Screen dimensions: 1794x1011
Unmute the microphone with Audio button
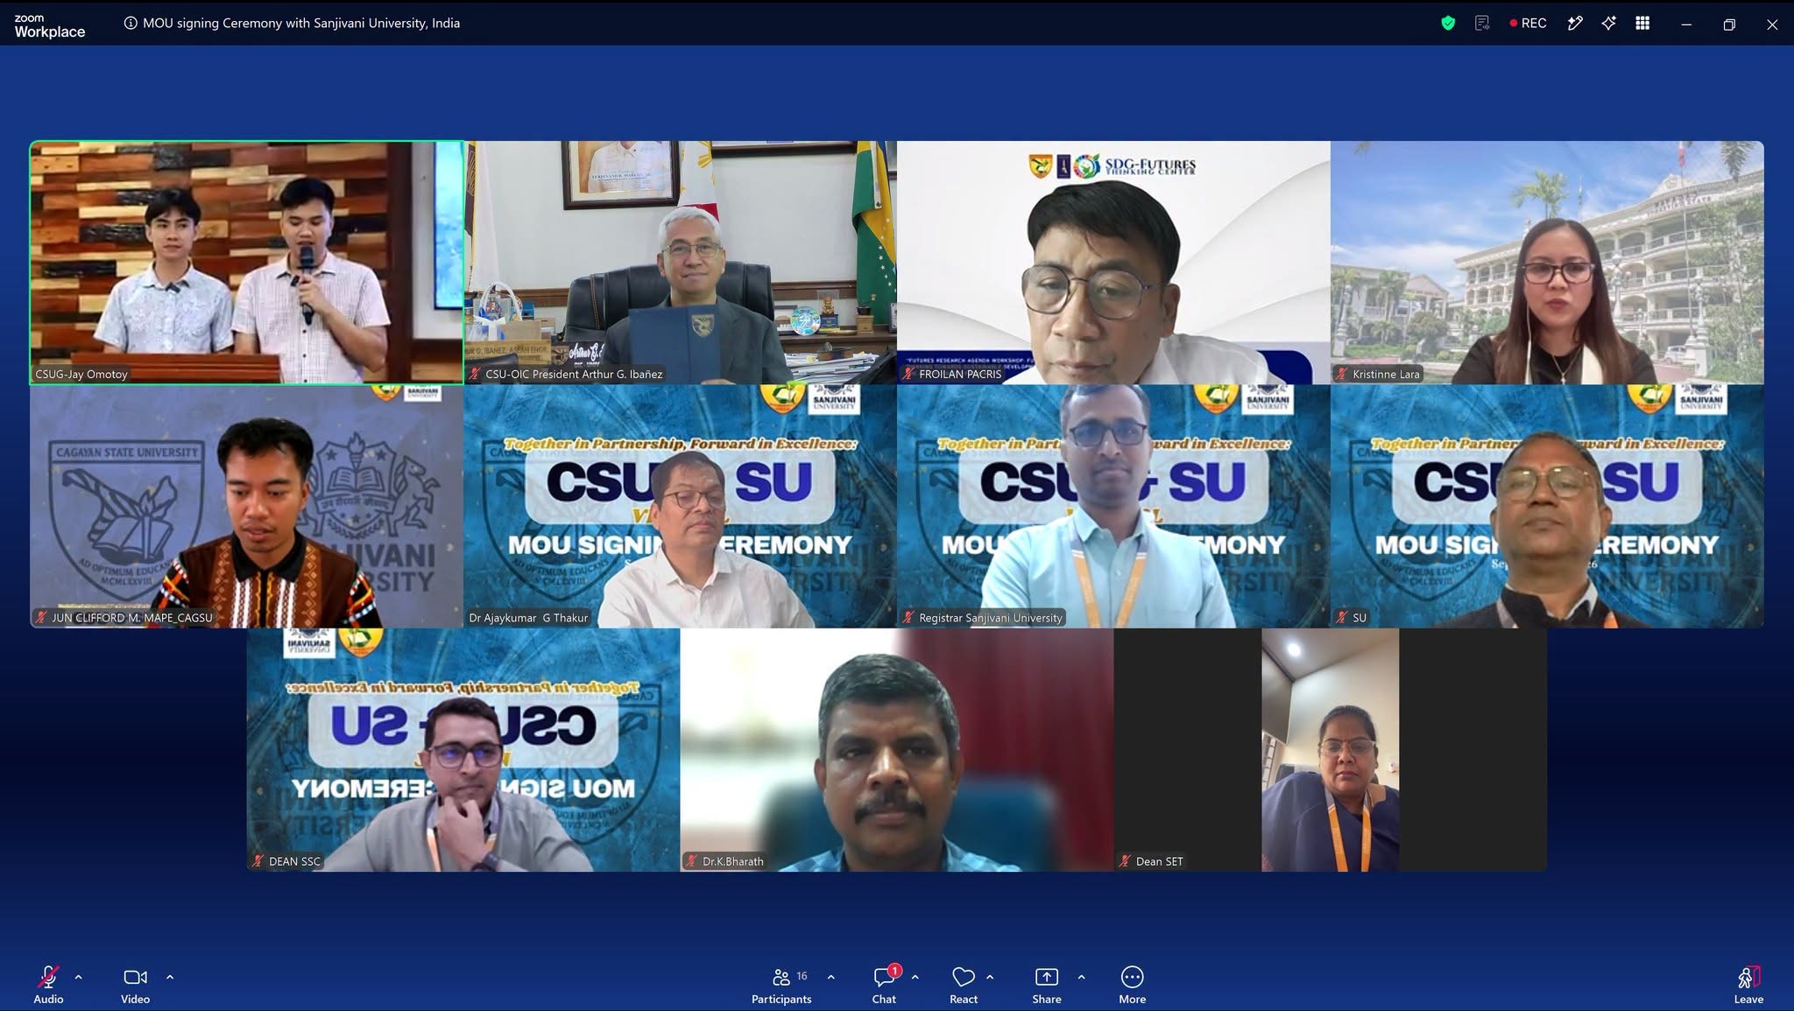click(48, 986)
